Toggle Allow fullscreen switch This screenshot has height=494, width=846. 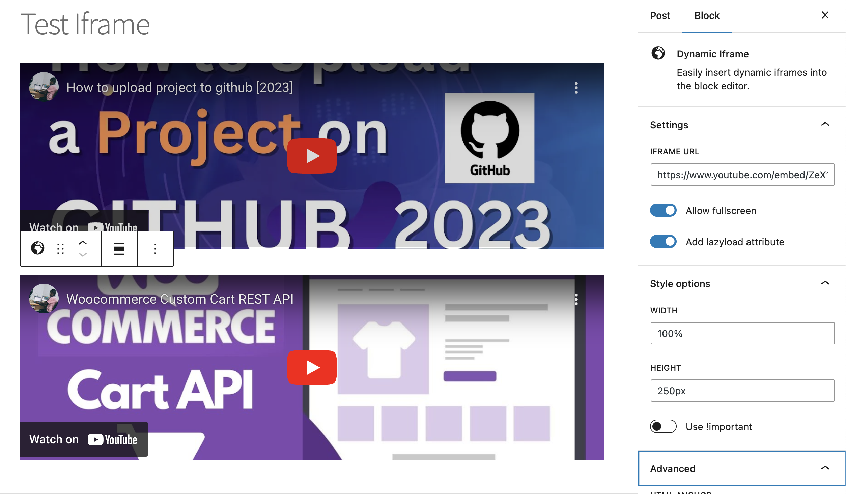click(663, 210)
